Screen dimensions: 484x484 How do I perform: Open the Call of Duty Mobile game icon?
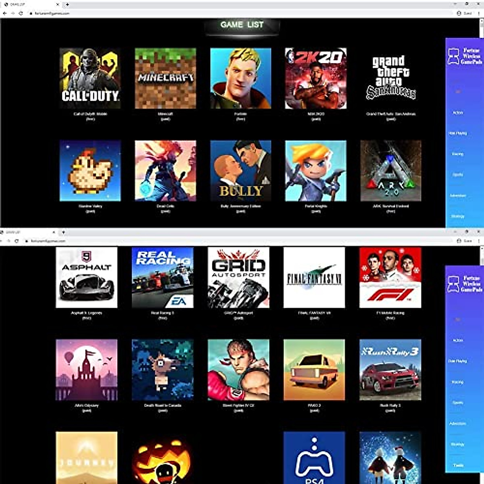tap(90, 78)
